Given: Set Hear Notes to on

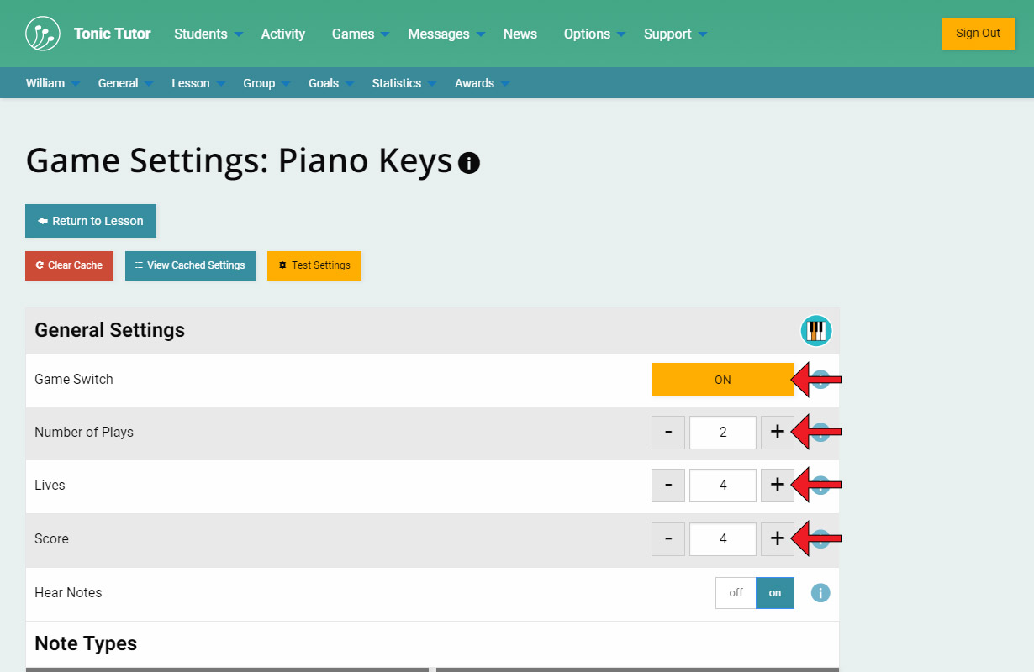Looking at the screenshot, I should coord(774,593).
